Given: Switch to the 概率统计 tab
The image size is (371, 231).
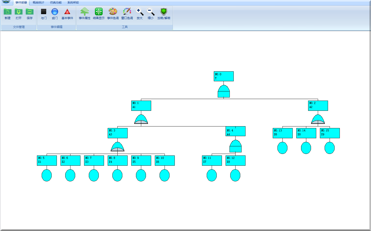Looking at the screenshot, I should click(x=39, y=3).
